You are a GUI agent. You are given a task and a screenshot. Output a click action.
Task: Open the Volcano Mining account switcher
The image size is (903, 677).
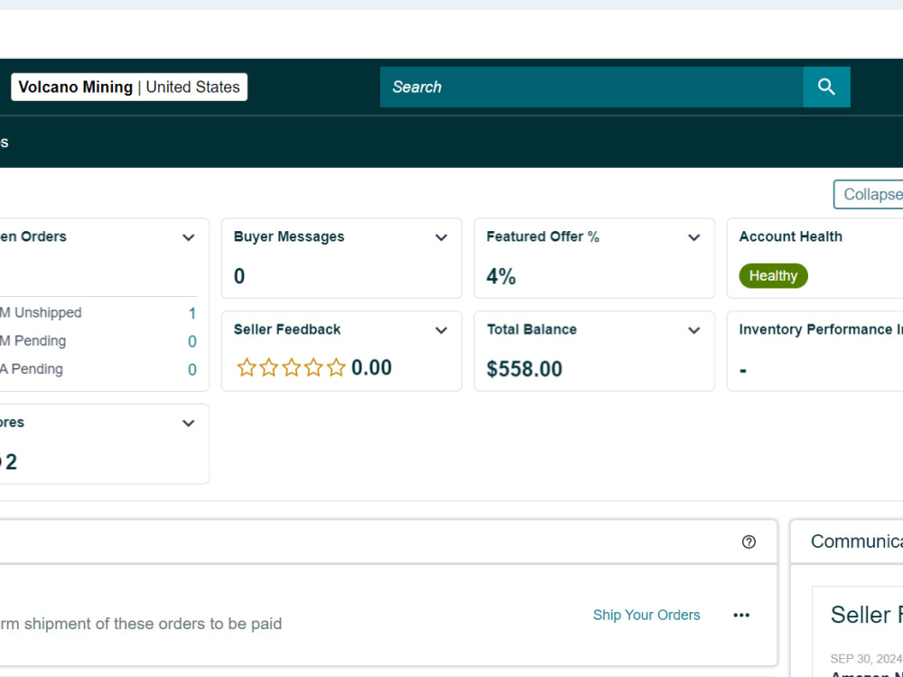pos(129,87)
